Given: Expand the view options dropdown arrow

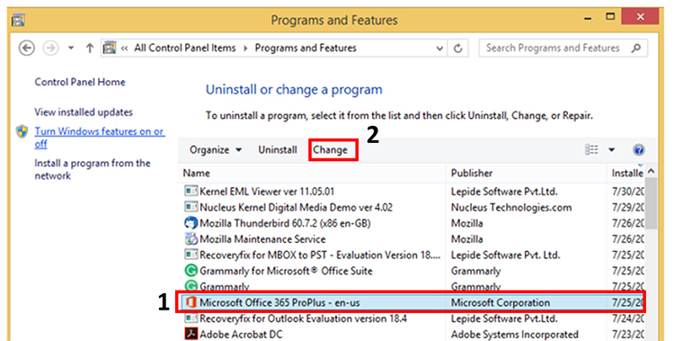Looking at the screenshot, I should 611,150.
